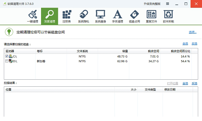This screenshot has width=202, height=121.
Task: Click the D:\ drive icon
Action: tap(11, 61)
